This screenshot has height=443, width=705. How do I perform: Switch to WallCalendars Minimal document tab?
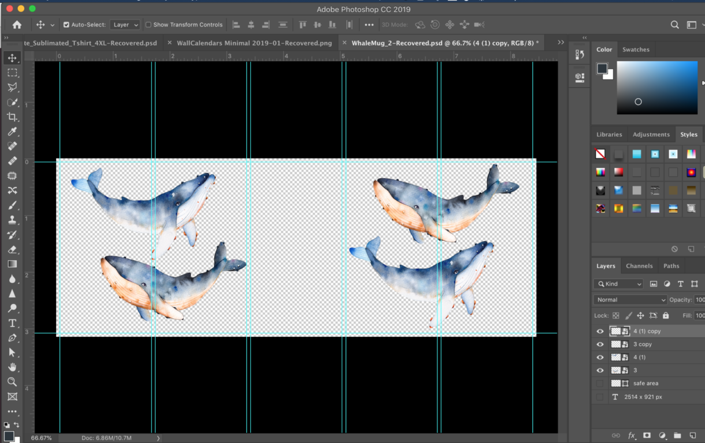(x=254, y=43)
